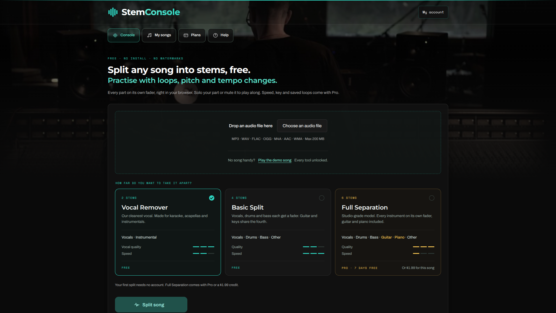Click the Basic Split card title

(x=248, y=208)
